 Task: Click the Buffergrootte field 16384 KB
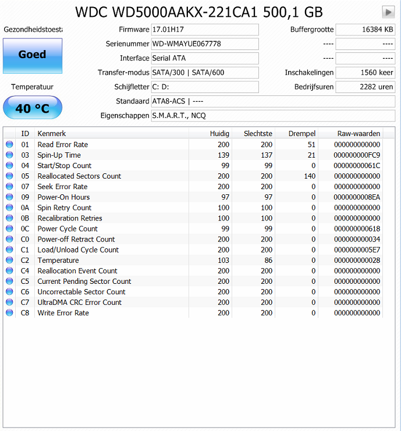click(x=365, y=30)
